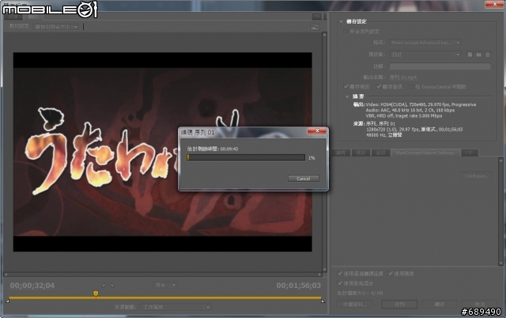This screenshot has width=506, height=318.
Task: Click the delete preset trash icon
Action: tap(488, 55)
